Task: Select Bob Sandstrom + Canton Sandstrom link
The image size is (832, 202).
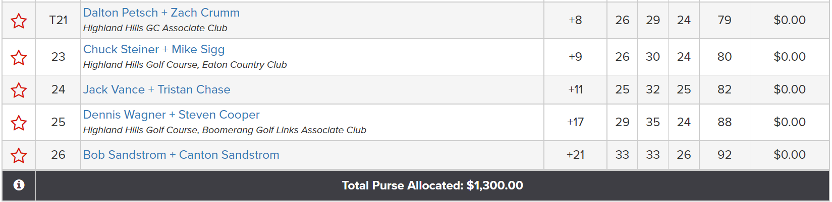Action: pos(181,155)
